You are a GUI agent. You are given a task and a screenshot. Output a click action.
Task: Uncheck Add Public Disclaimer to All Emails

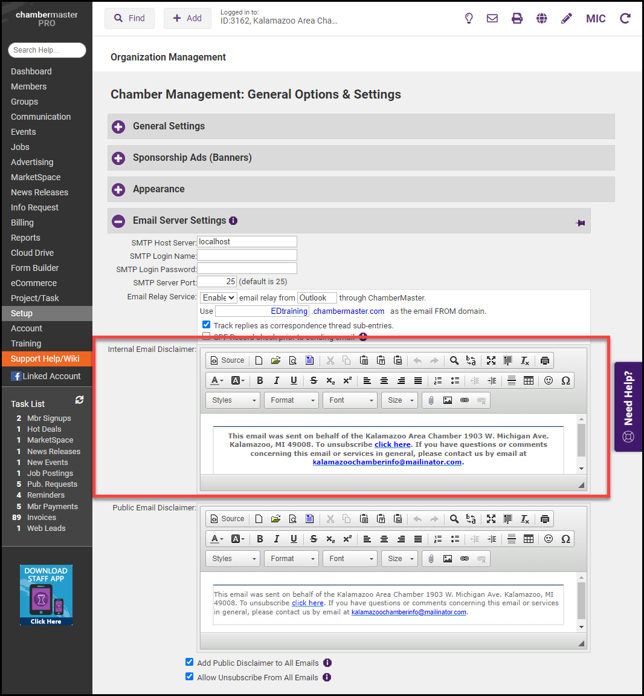(189, 662)
